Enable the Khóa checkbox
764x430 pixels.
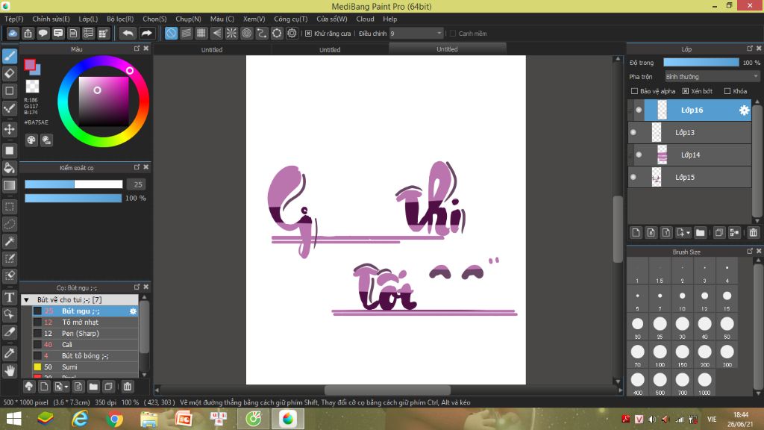point(727,91)
